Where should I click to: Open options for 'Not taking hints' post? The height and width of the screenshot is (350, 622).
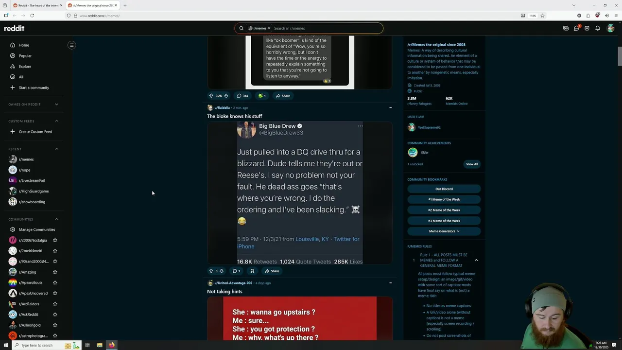(x=390, y=283)
